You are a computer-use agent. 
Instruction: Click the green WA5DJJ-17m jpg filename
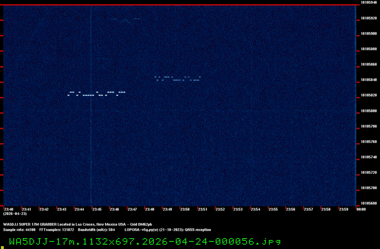(x=145, y=242)
